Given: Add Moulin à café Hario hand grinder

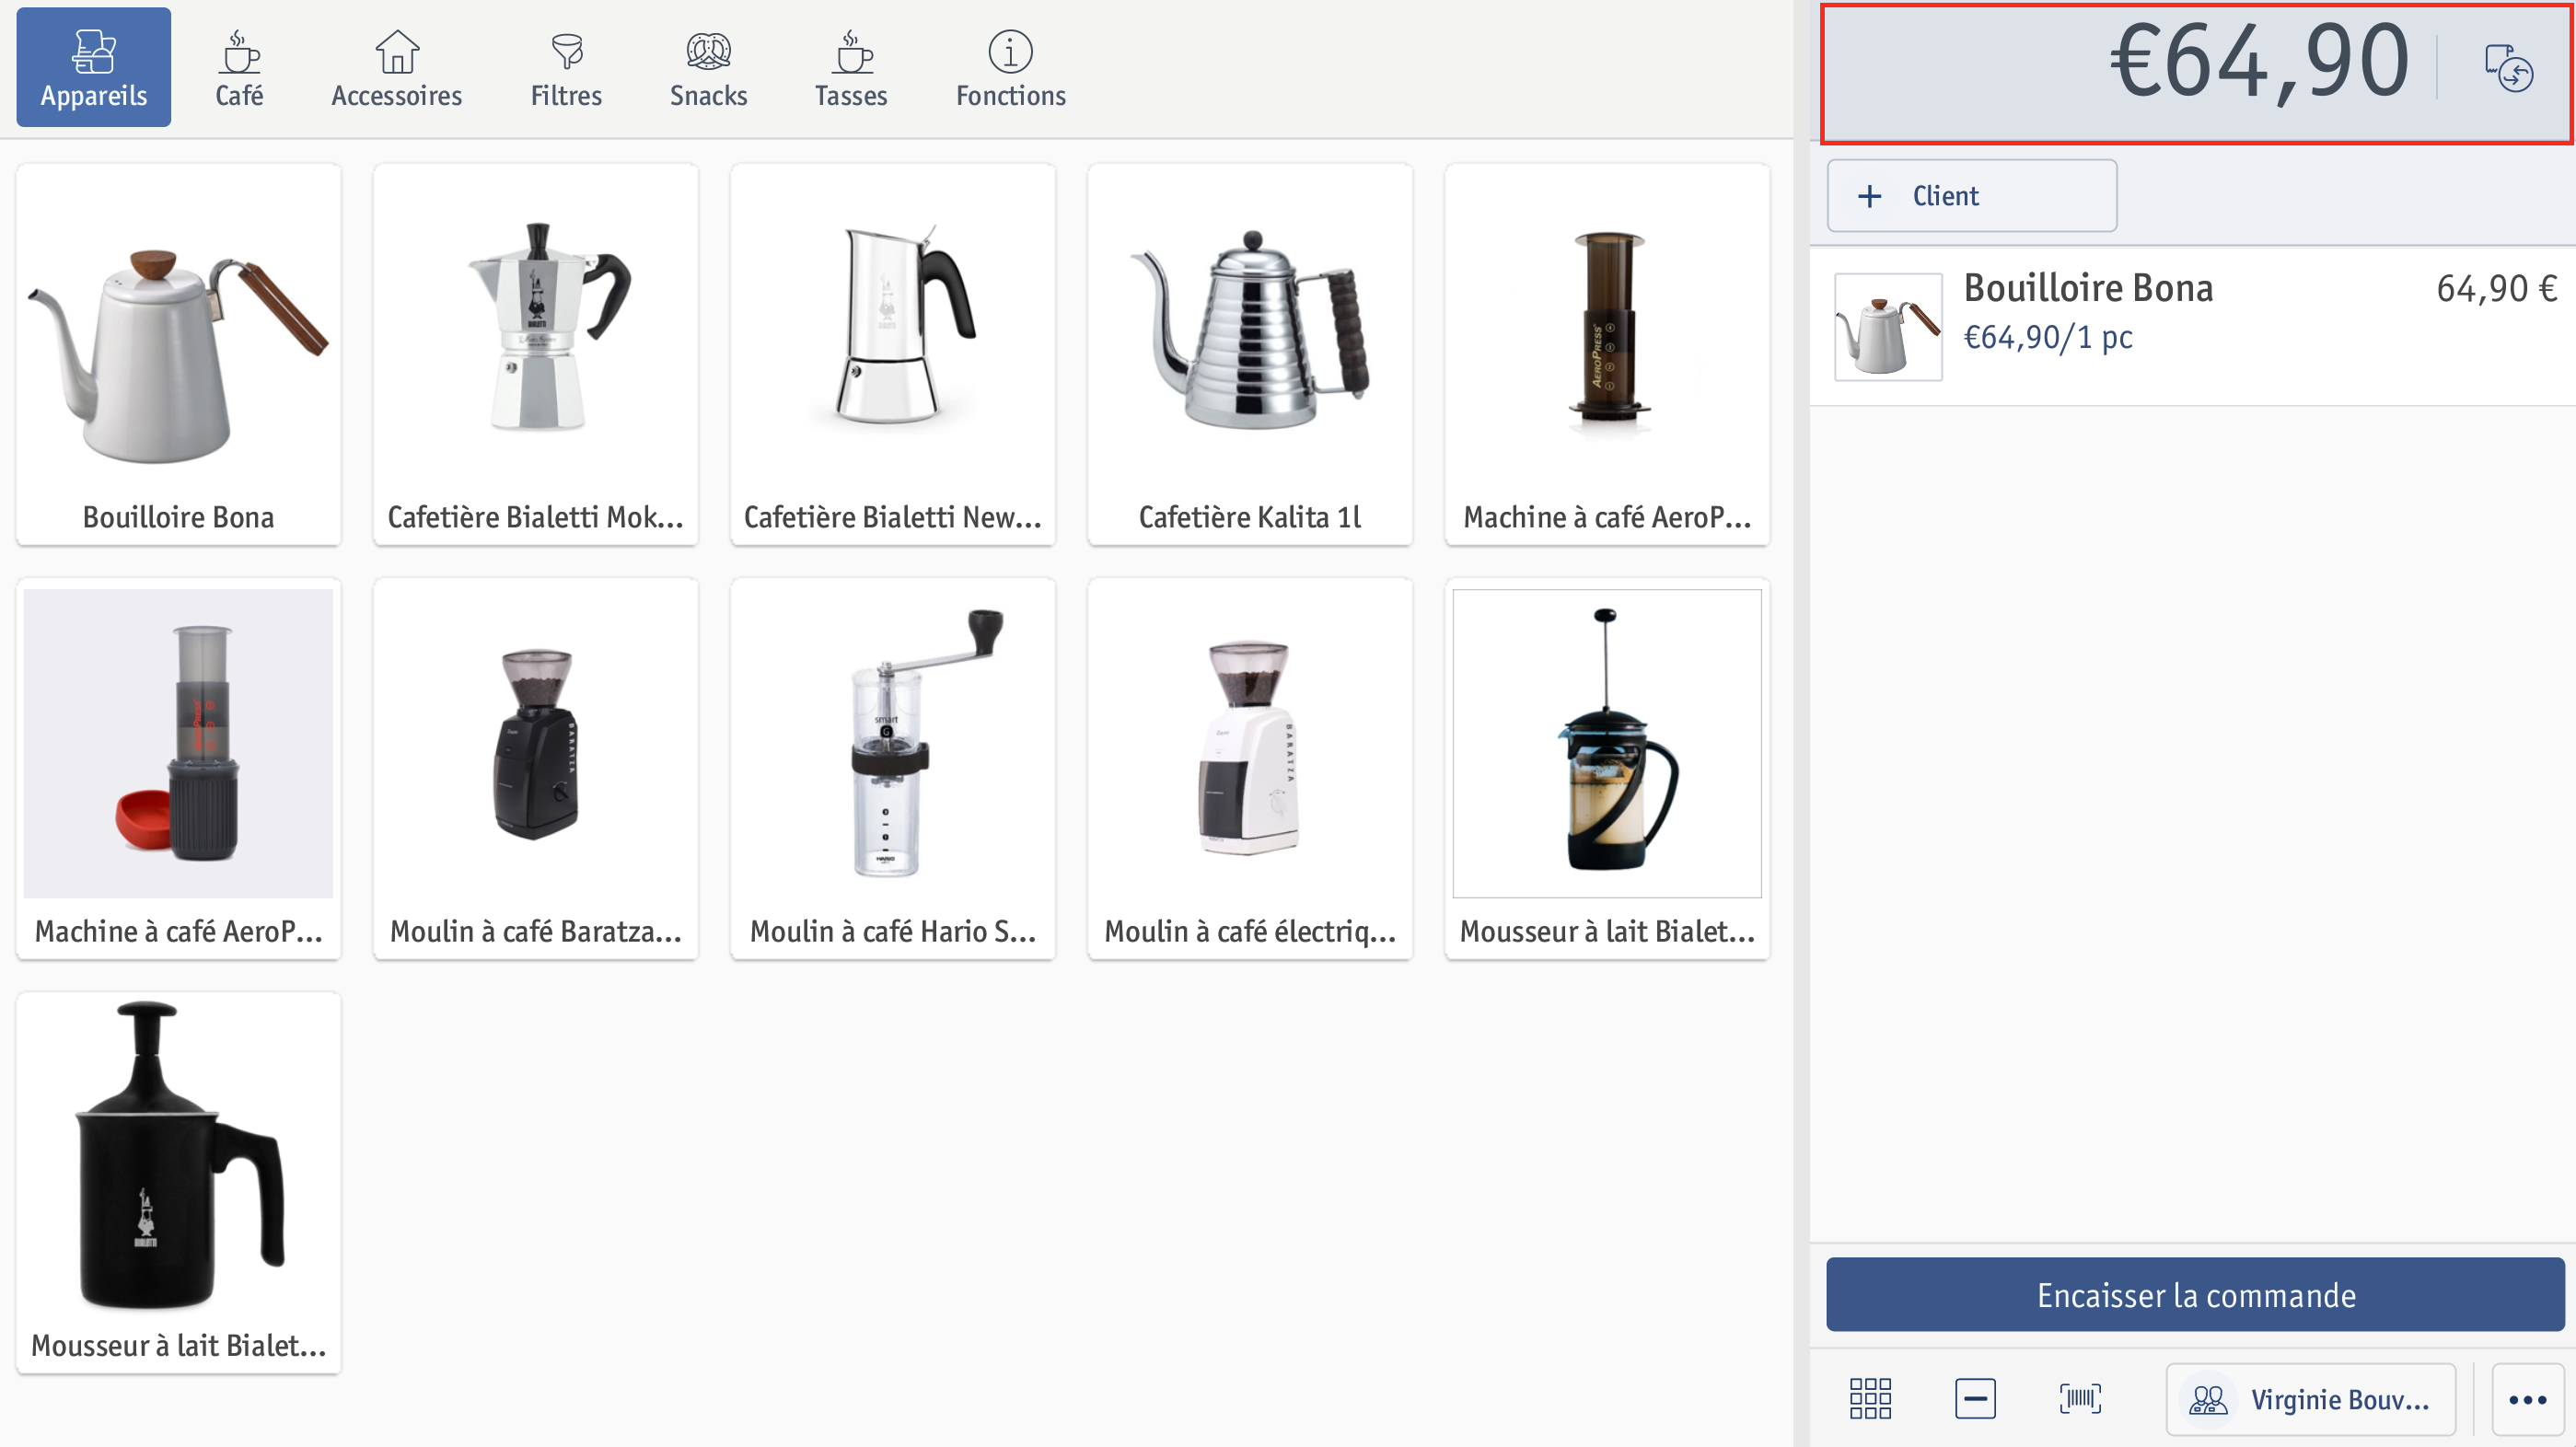Looking at the screenshot, I should coord(893,769).
